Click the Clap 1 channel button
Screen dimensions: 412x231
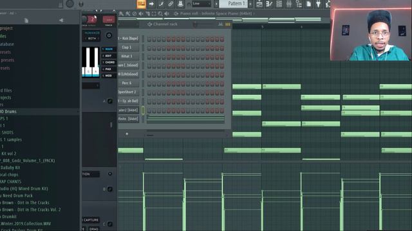point(129,47)
